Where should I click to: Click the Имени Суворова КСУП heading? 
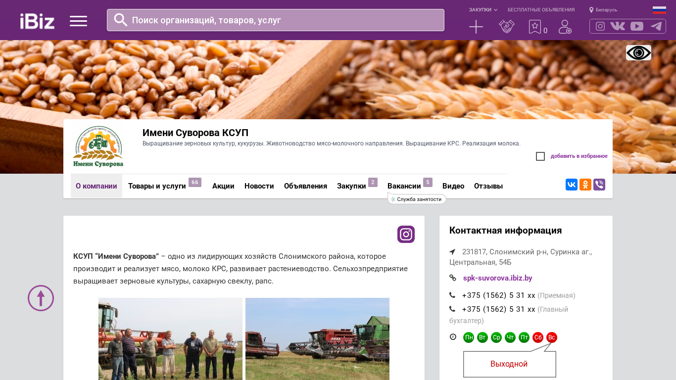[195, 133]
